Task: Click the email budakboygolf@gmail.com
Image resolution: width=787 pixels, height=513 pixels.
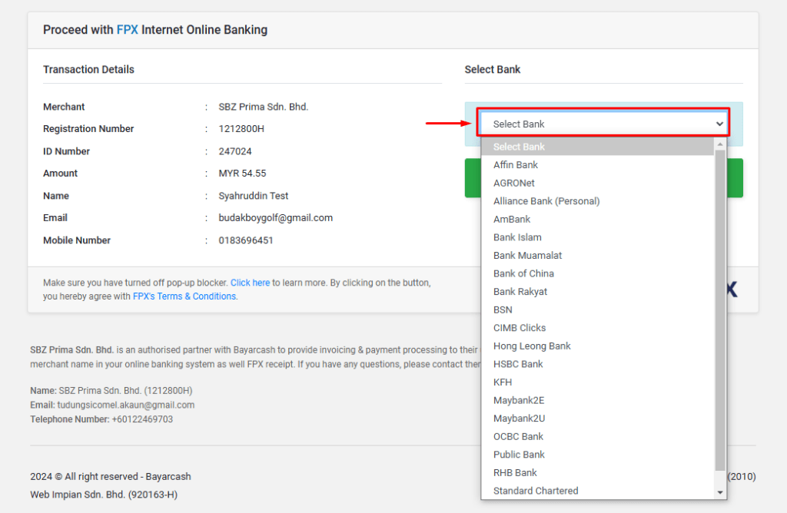Action: tap(276, 218)
